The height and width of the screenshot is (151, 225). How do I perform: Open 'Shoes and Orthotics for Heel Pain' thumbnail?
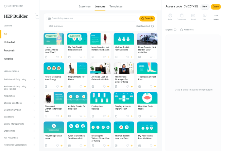[54, 98]
